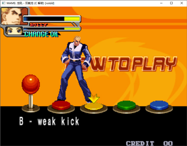Click the CREDIT 00 counter
Viewport: 187px width, 146px height.
[149, 143]
